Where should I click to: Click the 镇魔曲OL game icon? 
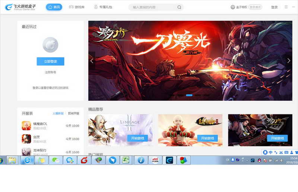click(x=26, y=126)
